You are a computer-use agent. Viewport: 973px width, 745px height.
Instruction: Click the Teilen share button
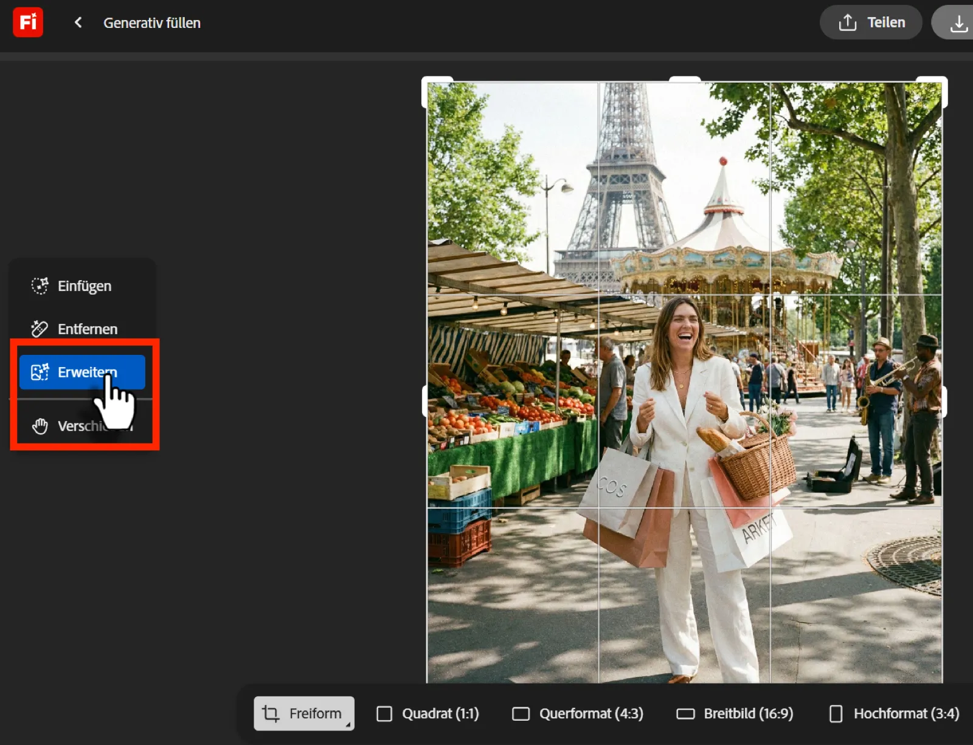(x=871, y=22)
